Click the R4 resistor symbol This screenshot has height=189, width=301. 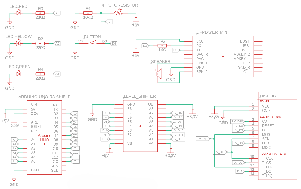click(x=40, y=74)
